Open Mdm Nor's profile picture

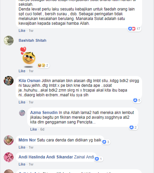pyautogui.click(x=8, y=140)
